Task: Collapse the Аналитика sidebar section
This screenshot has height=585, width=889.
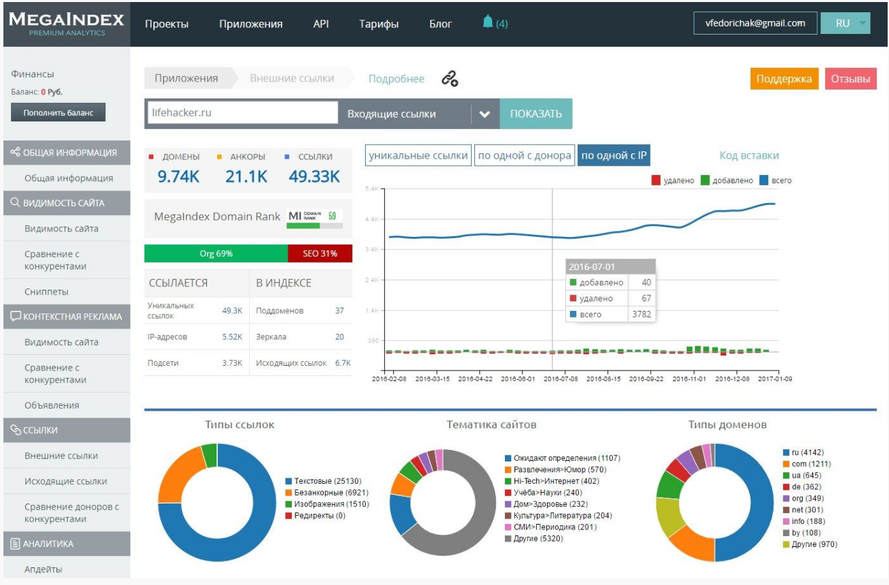Action: (x=65, y=544)
